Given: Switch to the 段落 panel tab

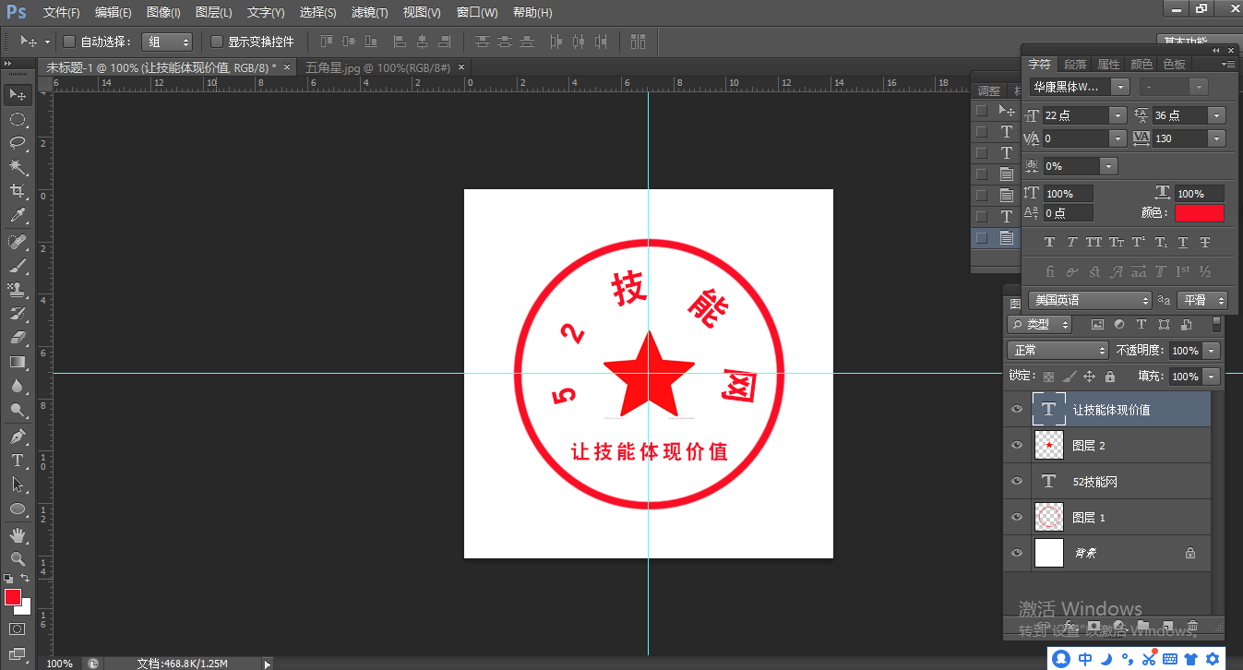Looking at the screenshot, I should pos(1075,65).
